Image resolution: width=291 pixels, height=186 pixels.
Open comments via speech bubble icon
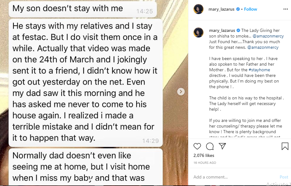coord(210,146)
